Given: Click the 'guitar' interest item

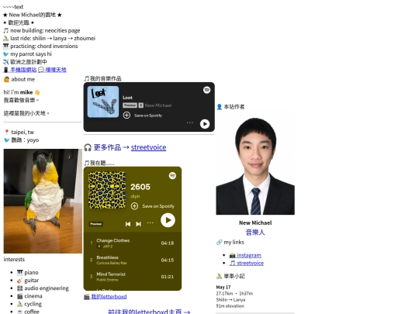Looking at the screenshot, I should pyautogui.click(x=28, y=281).
